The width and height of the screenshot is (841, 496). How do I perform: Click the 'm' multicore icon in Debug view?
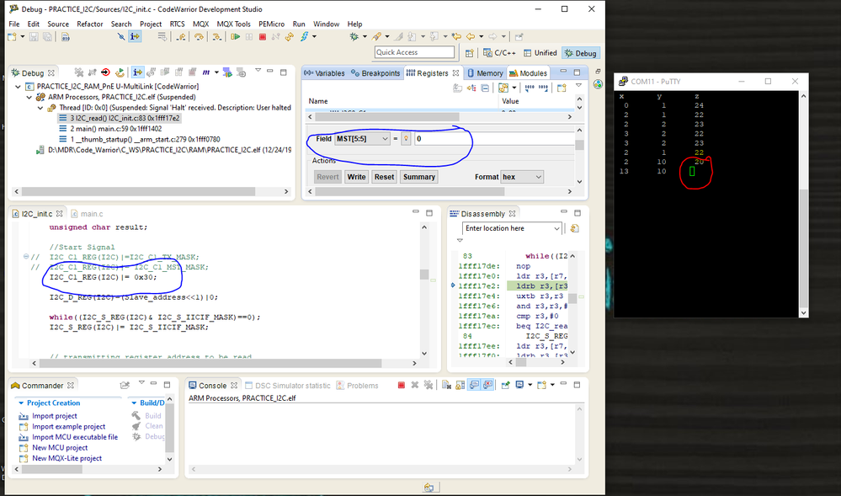coord(206,72)
